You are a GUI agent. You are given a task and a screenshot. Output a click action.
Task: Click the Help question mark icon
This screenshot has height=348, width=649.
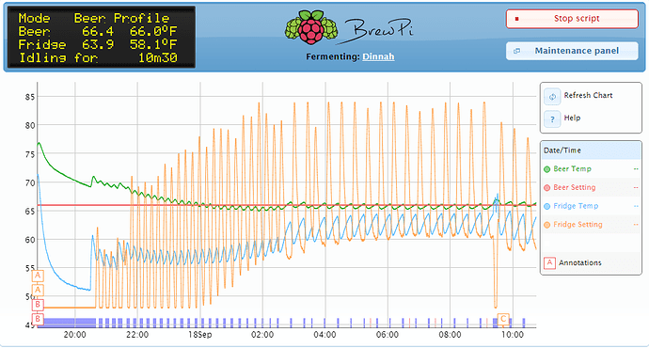pos(552,119)
